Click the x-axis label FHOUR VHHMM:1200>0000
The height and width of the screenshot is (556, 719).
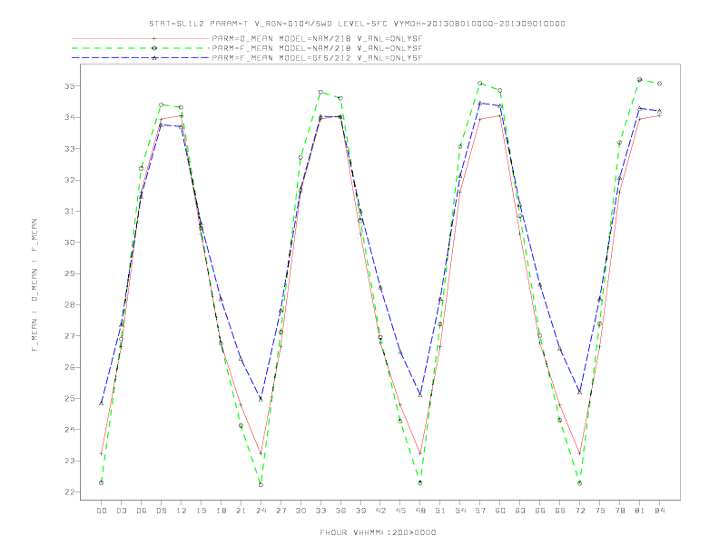(x=378, y=532)
